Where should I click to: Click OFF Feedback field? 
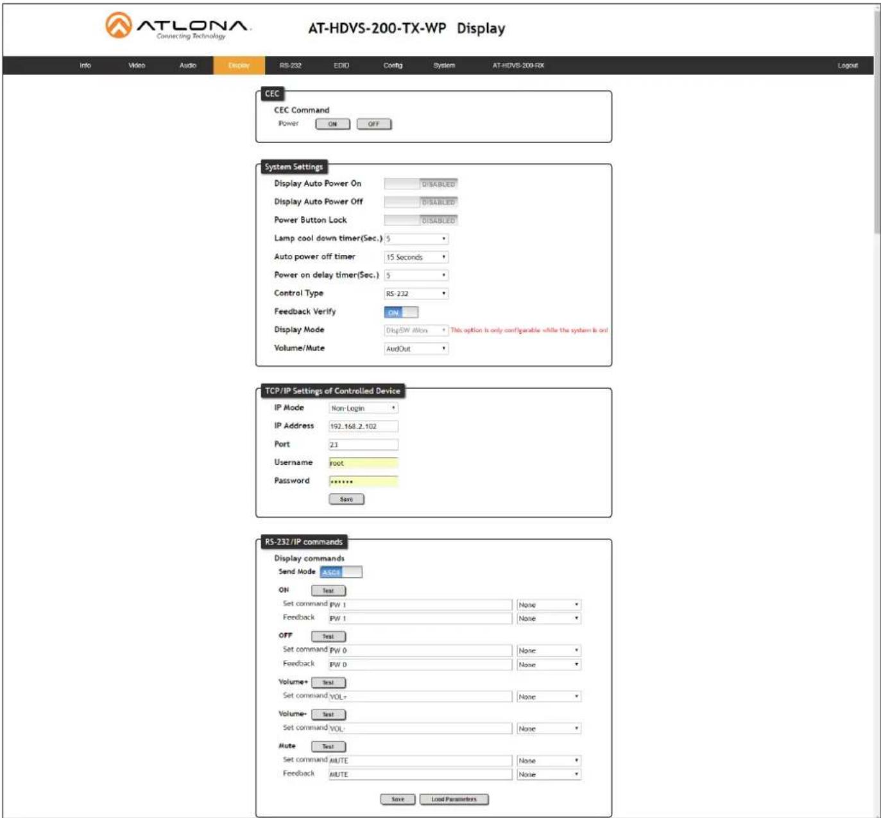(x=420, y=665)
